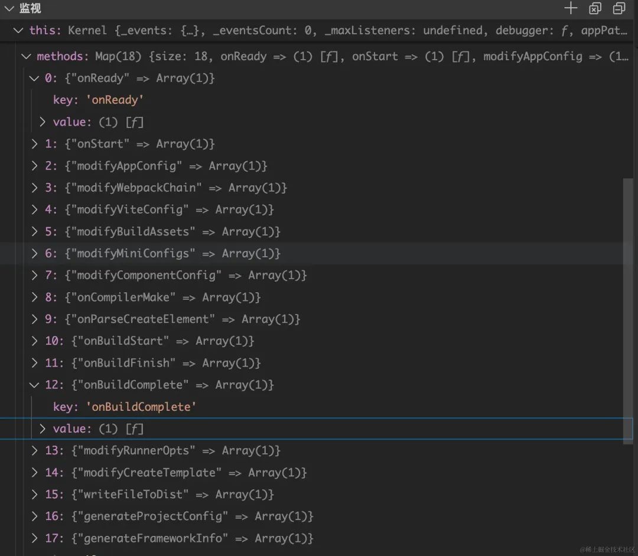Screen dimensions: 638x556
Task: Click the "modifyMiniConfigs" => Array(1) text
Action: [x=172, y=253]
